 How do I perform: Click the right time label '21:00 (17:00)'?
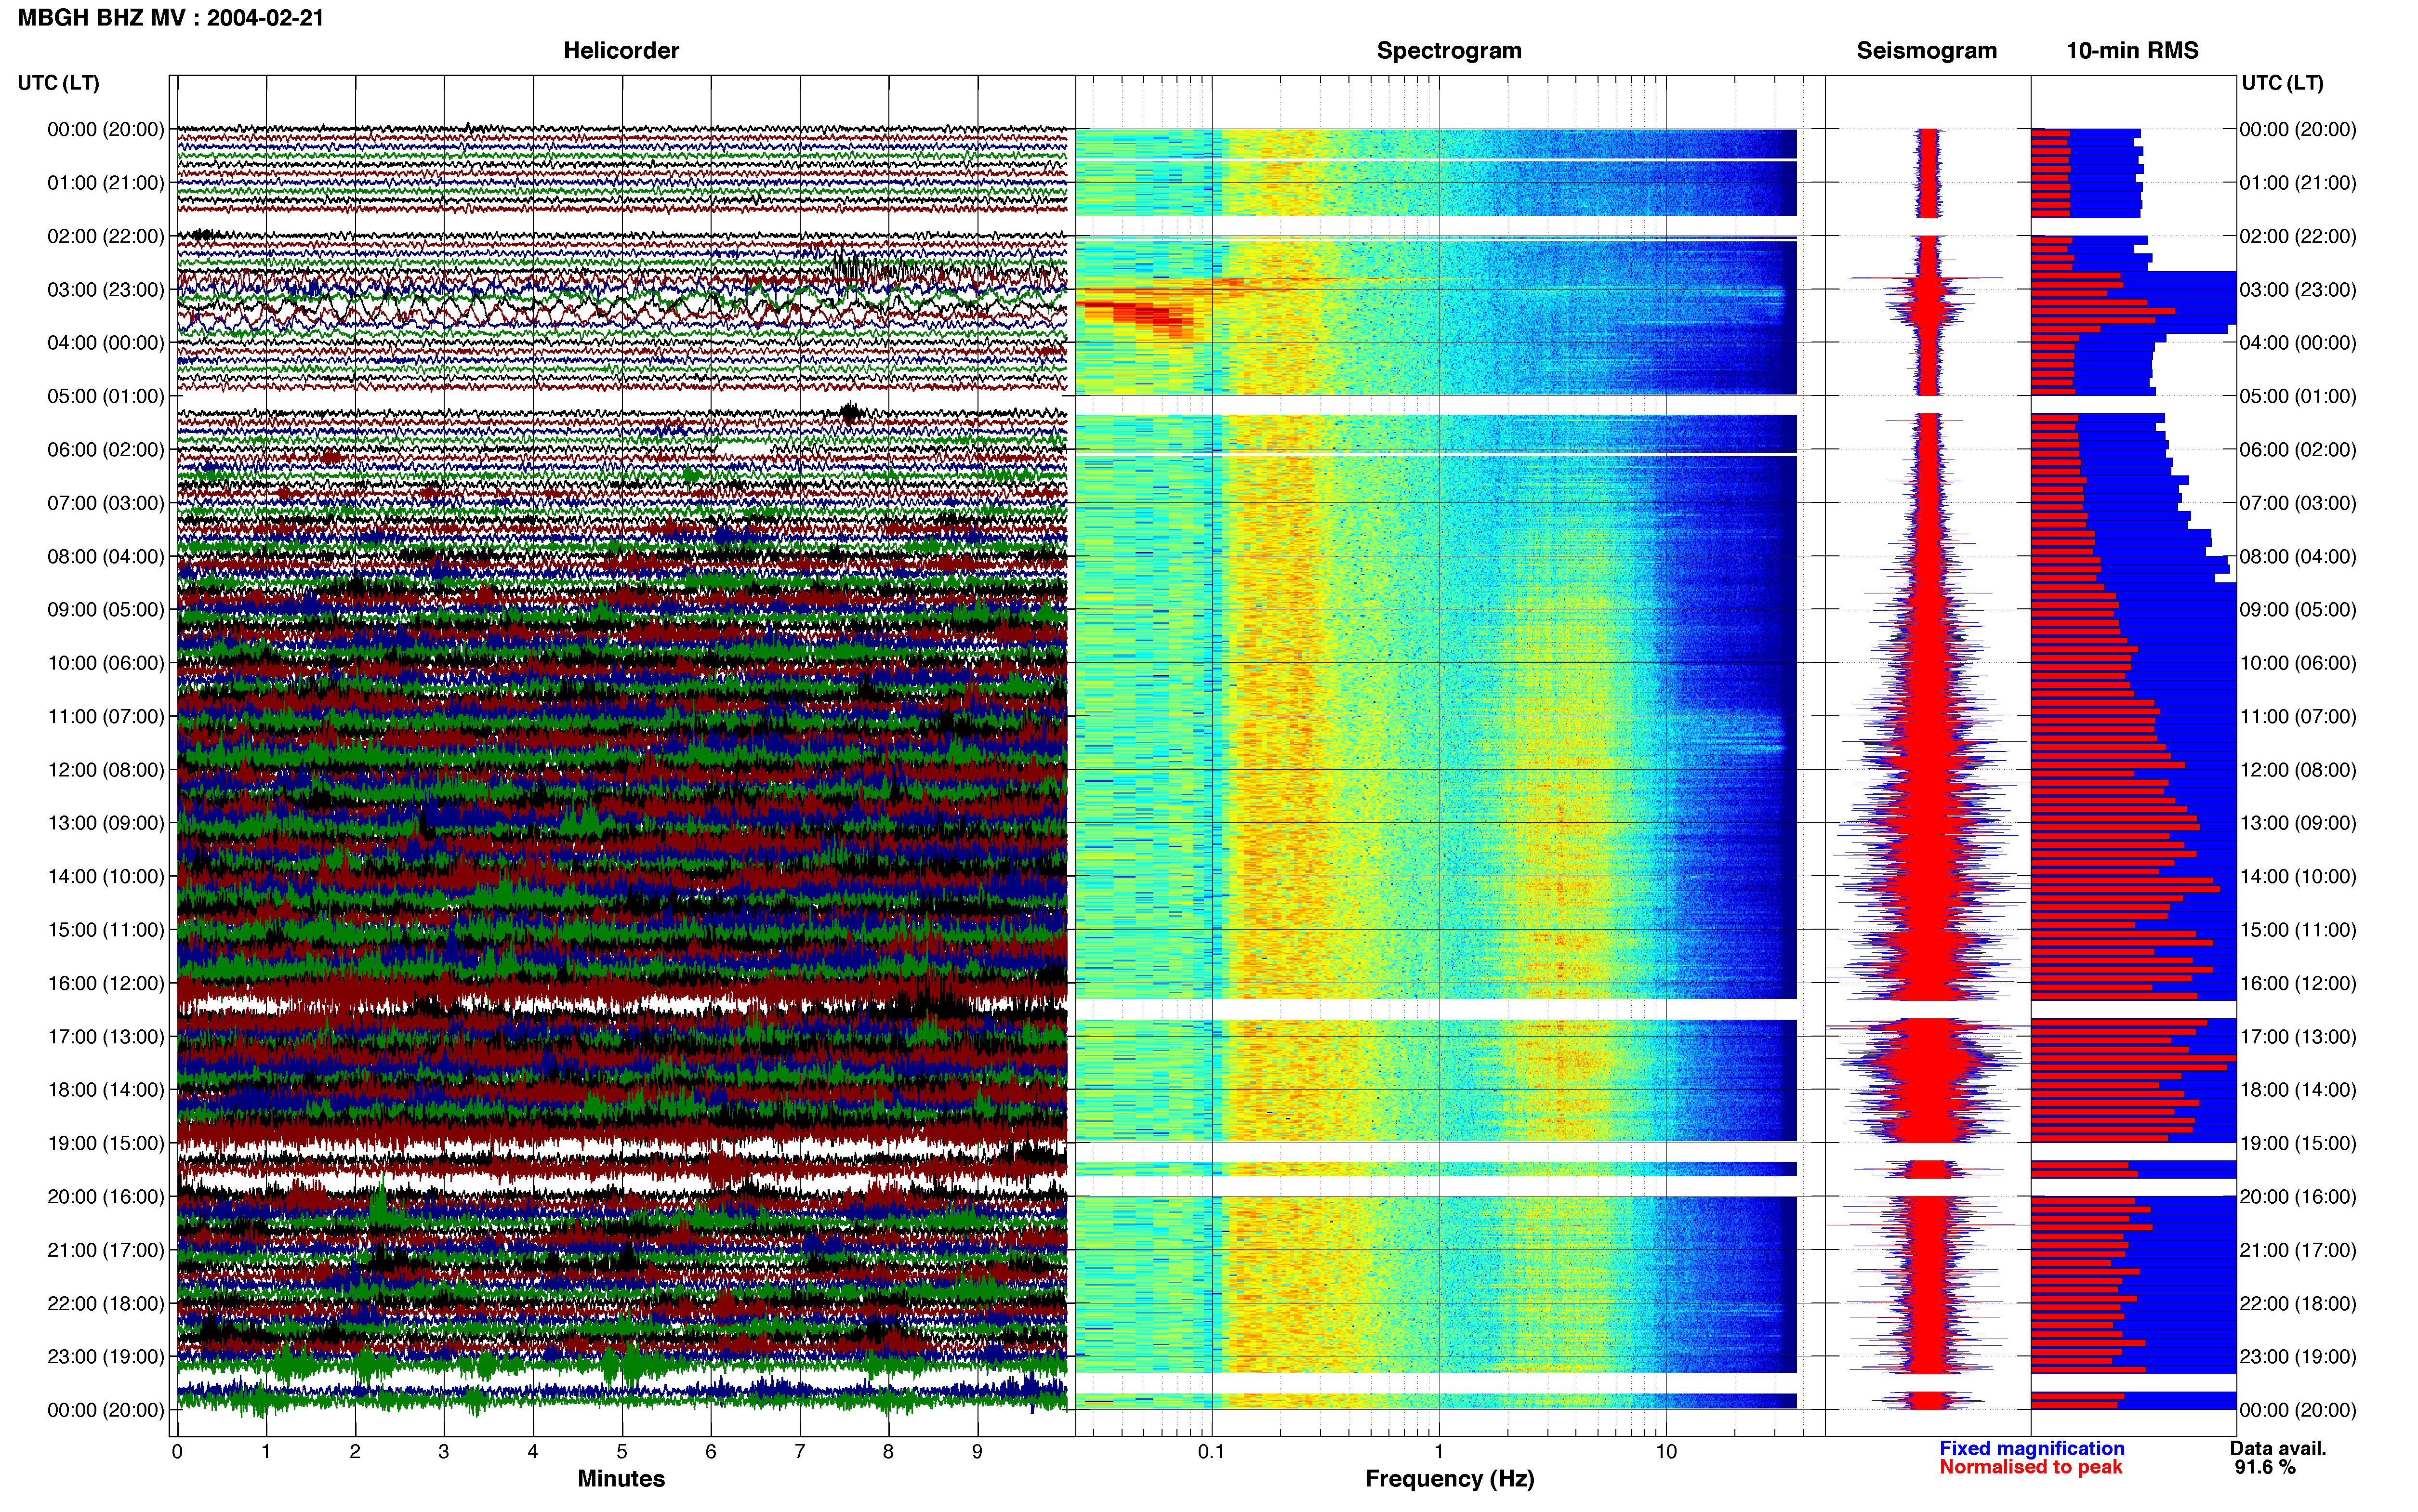tap(2298, 1250)
